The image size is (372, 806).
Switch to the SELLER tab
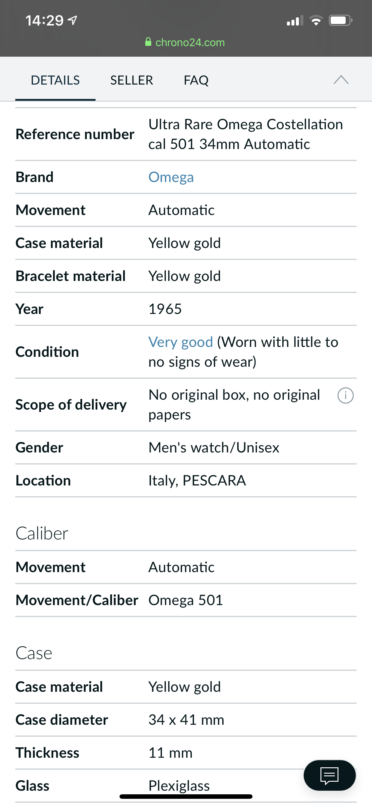pos(131,80)
